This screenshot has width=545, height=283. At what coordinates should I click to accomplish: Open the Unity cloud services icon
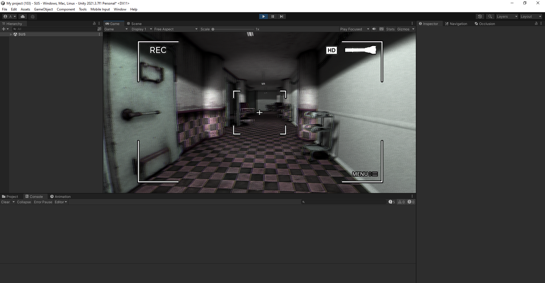pyautogui.click(x=23, y=16)
